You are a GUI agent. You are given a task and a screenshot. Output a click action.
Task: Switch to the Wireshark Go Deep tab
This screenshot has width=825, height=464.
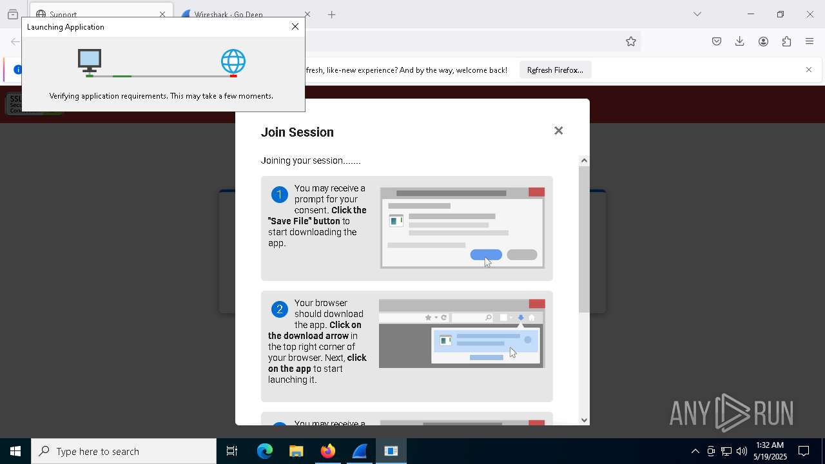click(246, 14)
